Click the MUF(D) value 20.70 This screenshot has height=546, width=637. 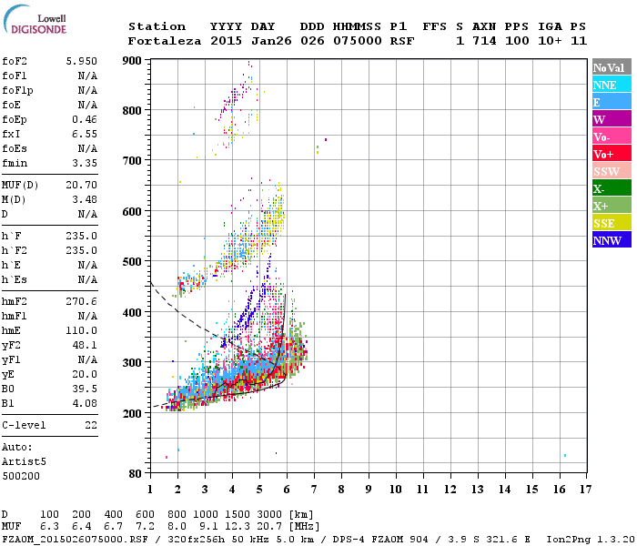coord(82,186)
